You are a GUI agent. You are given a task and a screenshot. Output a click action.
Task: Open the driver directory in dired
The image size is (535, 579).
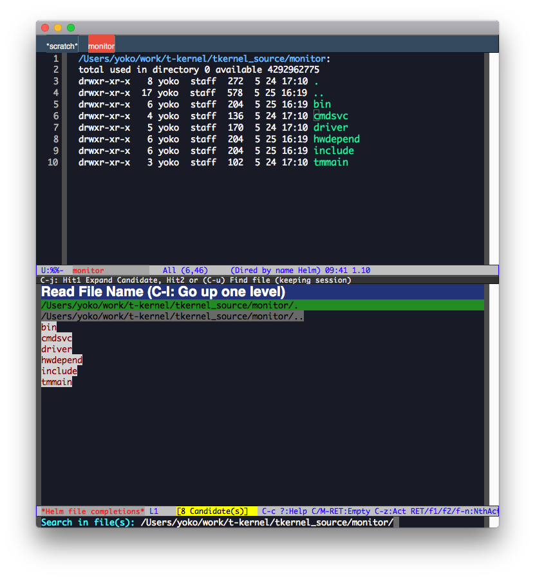coord(331,128)
